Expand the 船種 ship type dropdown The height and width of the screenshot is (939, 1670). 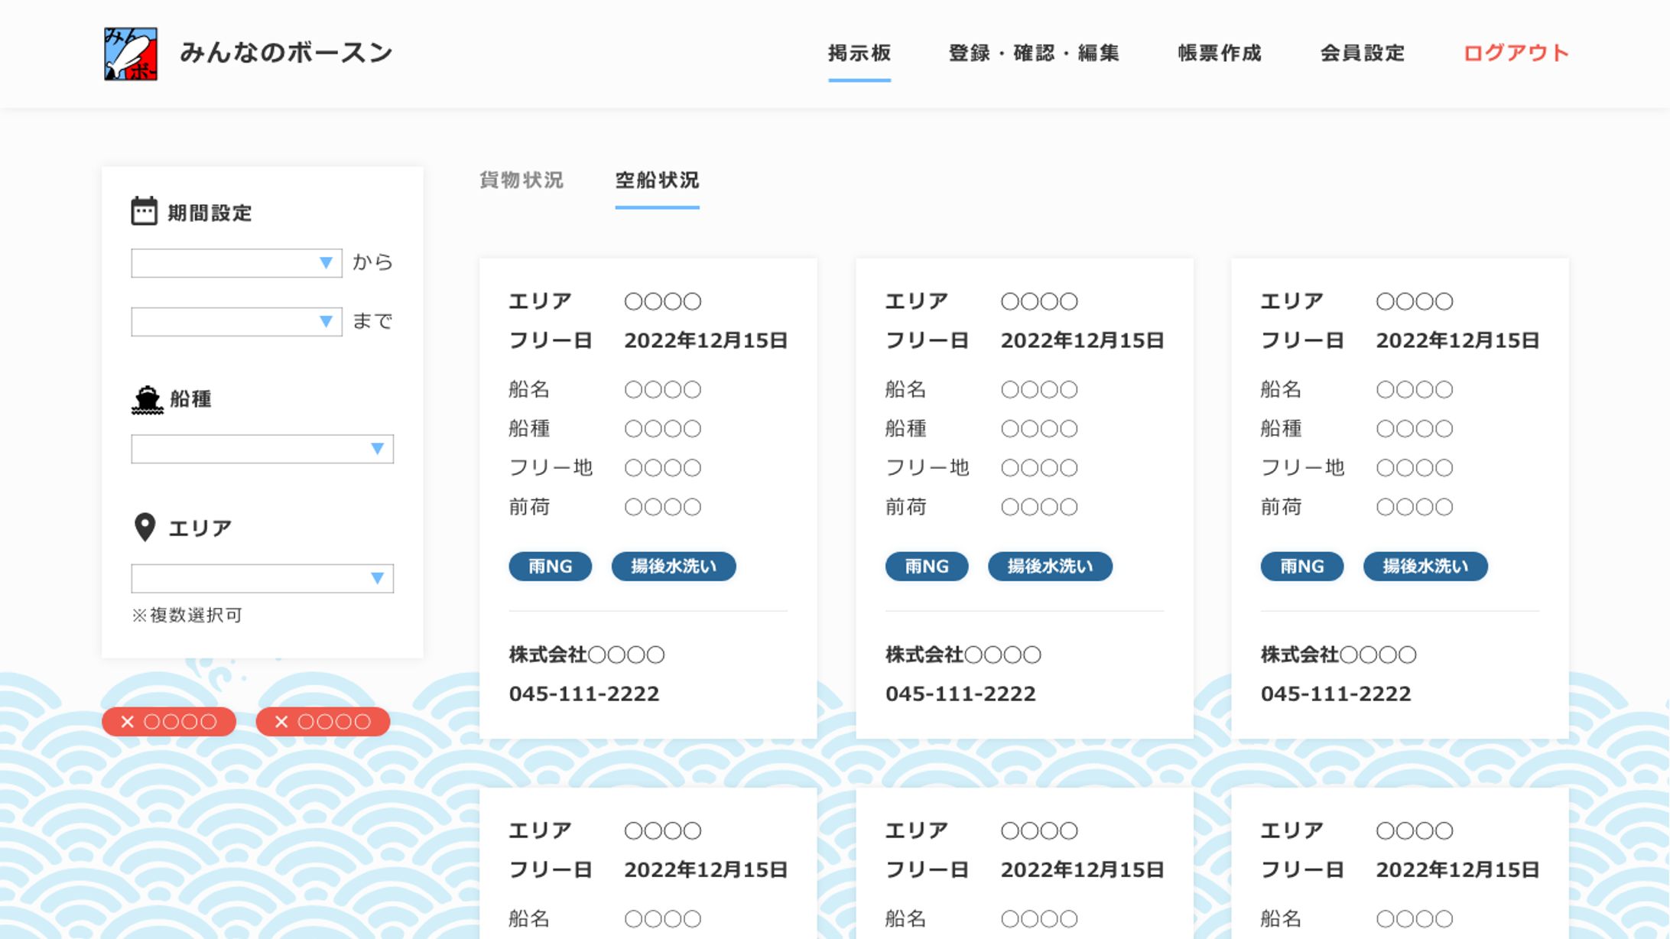[x=262, y=449]
